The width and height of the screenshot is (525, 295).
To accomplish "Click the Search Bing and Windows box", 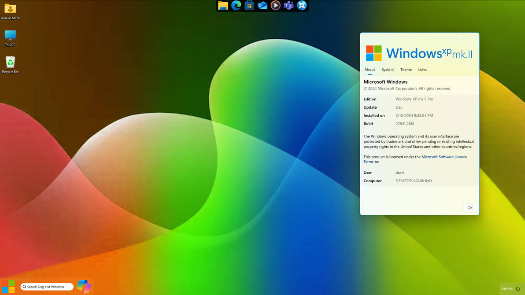I will [47, 287].
